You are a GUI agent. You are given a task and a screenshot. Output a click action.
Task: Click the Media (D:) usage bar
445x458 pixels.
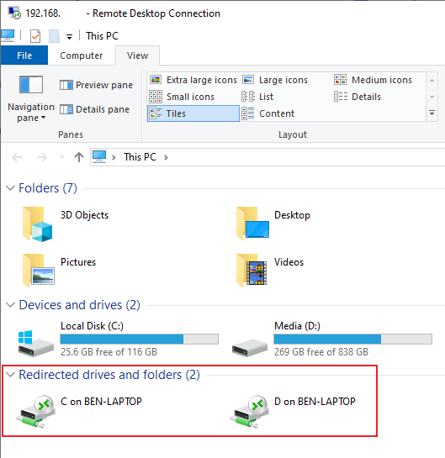click(x=353, y=340)
